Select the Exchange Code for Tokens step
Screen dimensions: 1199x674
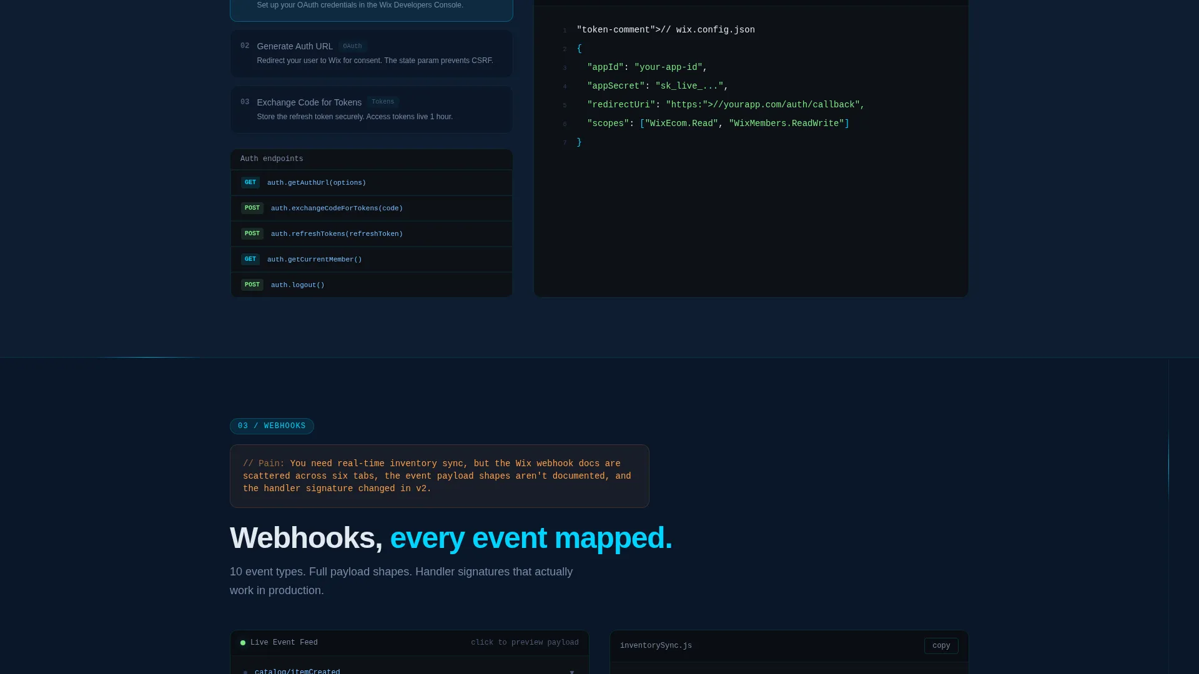tap(371, 109)
